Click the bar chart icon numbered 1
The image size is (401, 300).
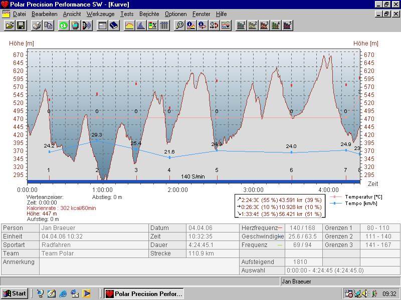click(241, 25)
